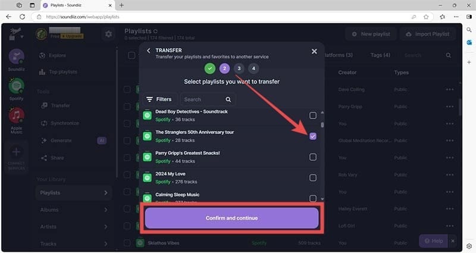Click the background playlists search icon

tap(449, 55)
